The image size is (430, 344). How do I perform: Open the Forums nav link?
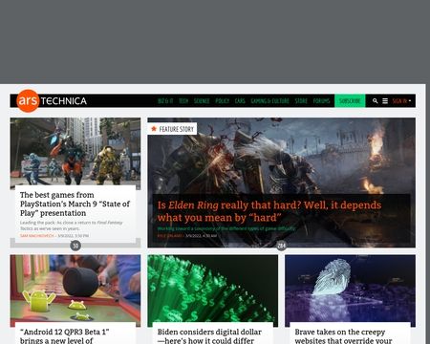321,101
